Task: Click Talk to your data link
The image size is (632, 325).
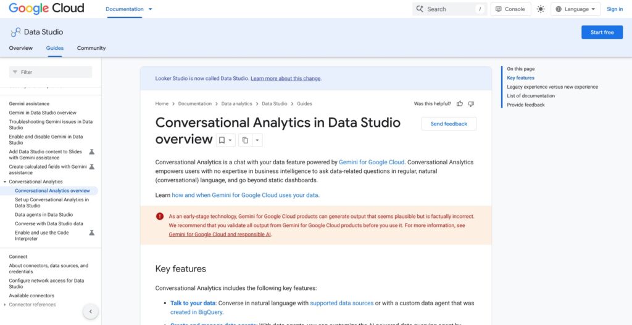Action: 193,303
